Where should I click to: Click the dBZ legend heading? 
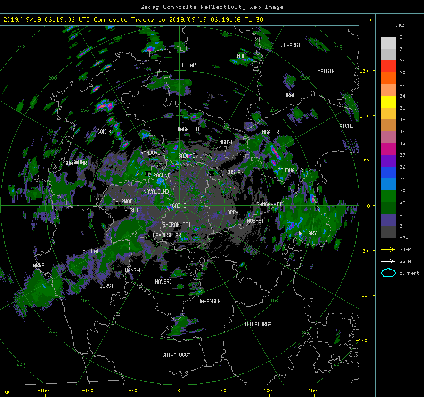point(400,25)
